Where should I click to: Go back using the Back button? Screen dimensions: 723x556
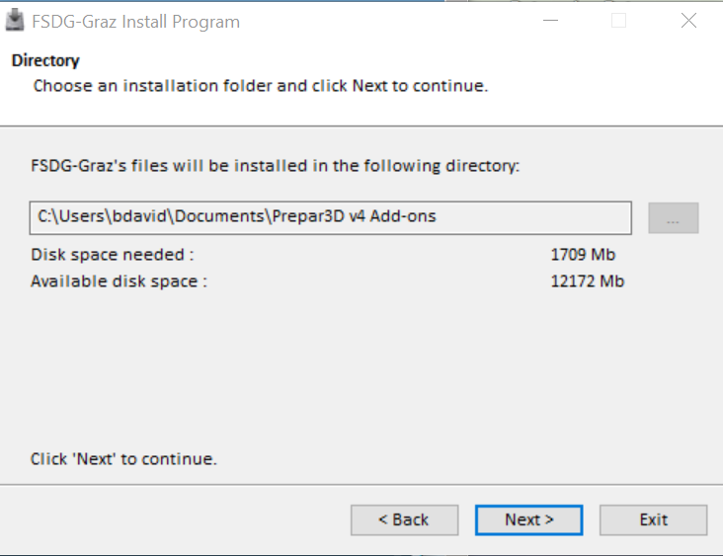tap(404, 519)
